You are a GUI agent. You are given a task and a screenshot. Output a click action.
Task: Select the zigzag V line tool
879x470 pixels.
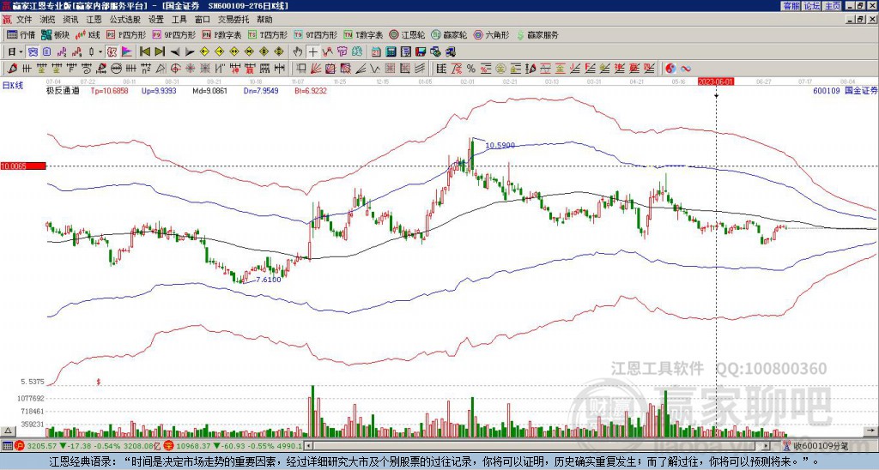click(x=374, y=69)
